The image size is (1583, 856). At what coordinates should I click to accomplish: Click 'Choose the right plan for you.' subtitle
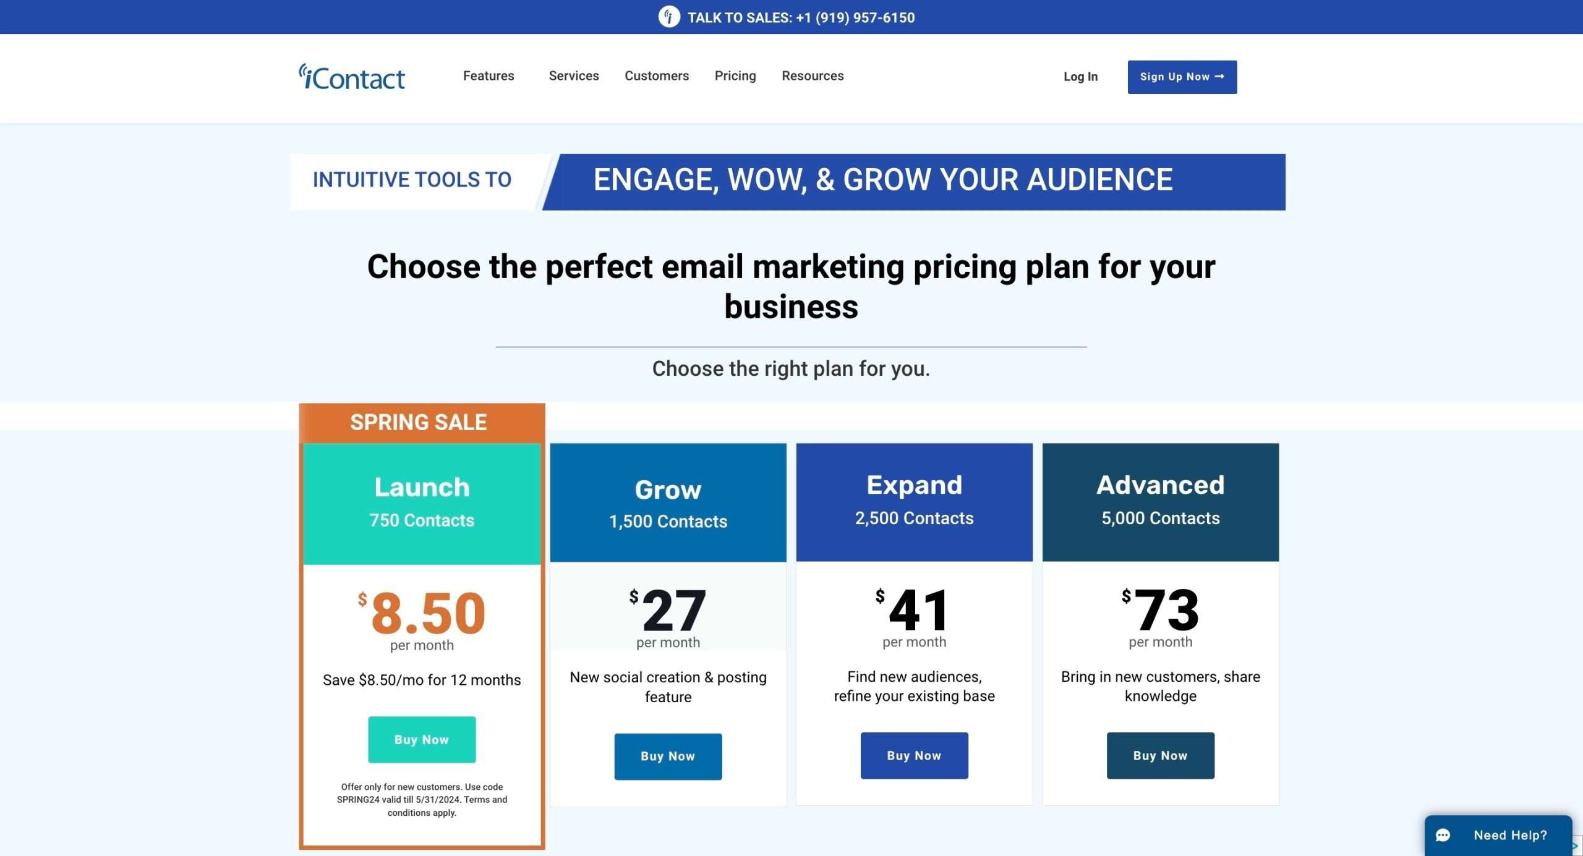coord(791,368)
